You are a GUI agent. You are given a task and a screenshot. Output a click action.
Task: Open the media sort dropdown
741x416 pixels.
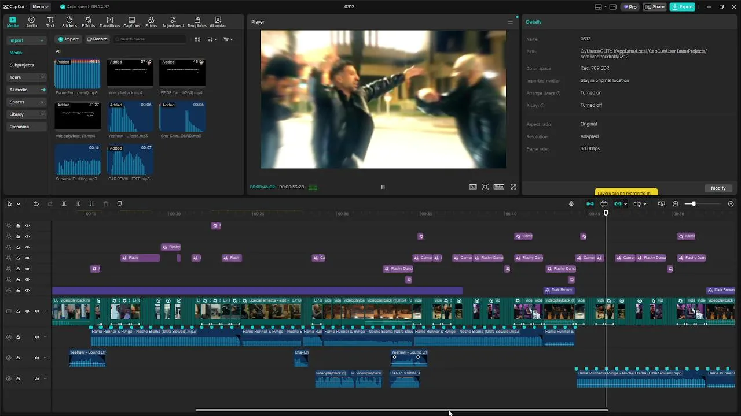[x=212, y=39]
